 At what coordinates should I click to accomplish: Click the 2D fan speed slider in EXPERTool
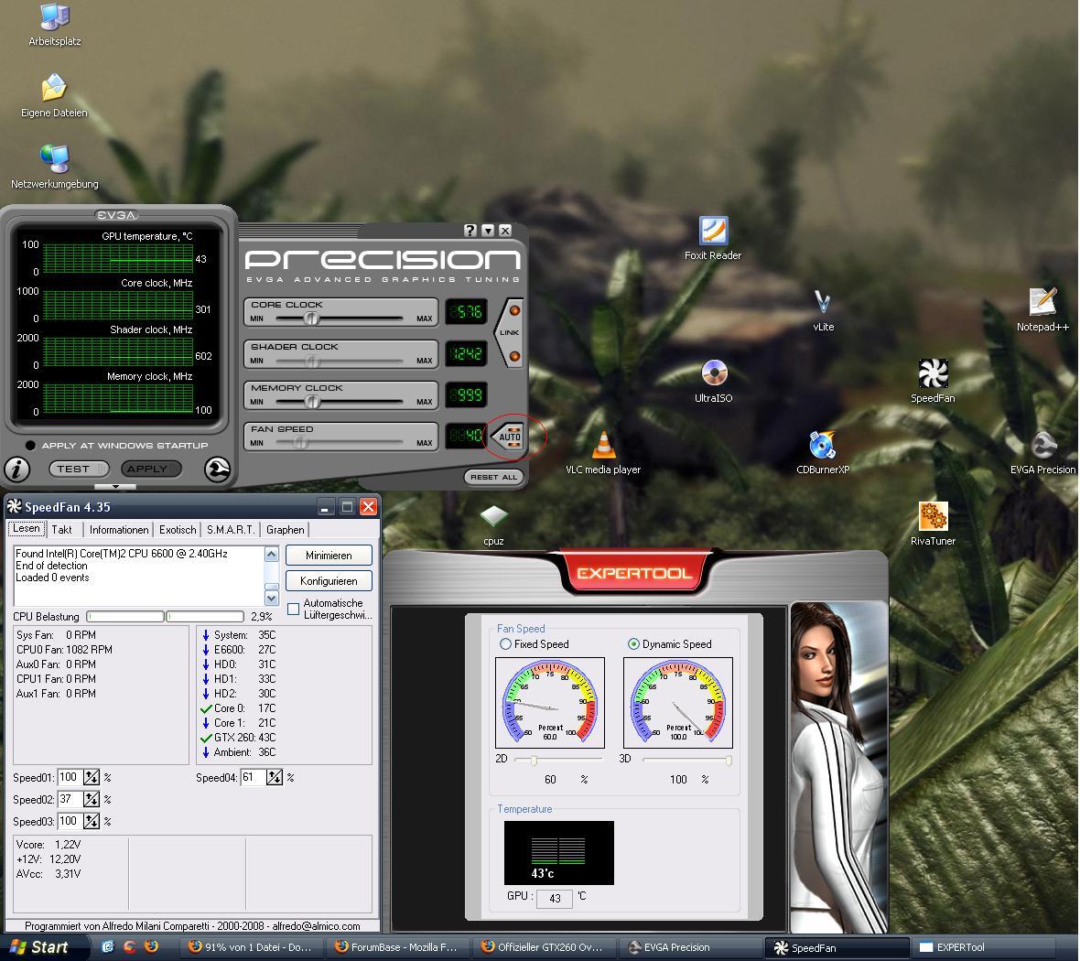tap(534, 760)
